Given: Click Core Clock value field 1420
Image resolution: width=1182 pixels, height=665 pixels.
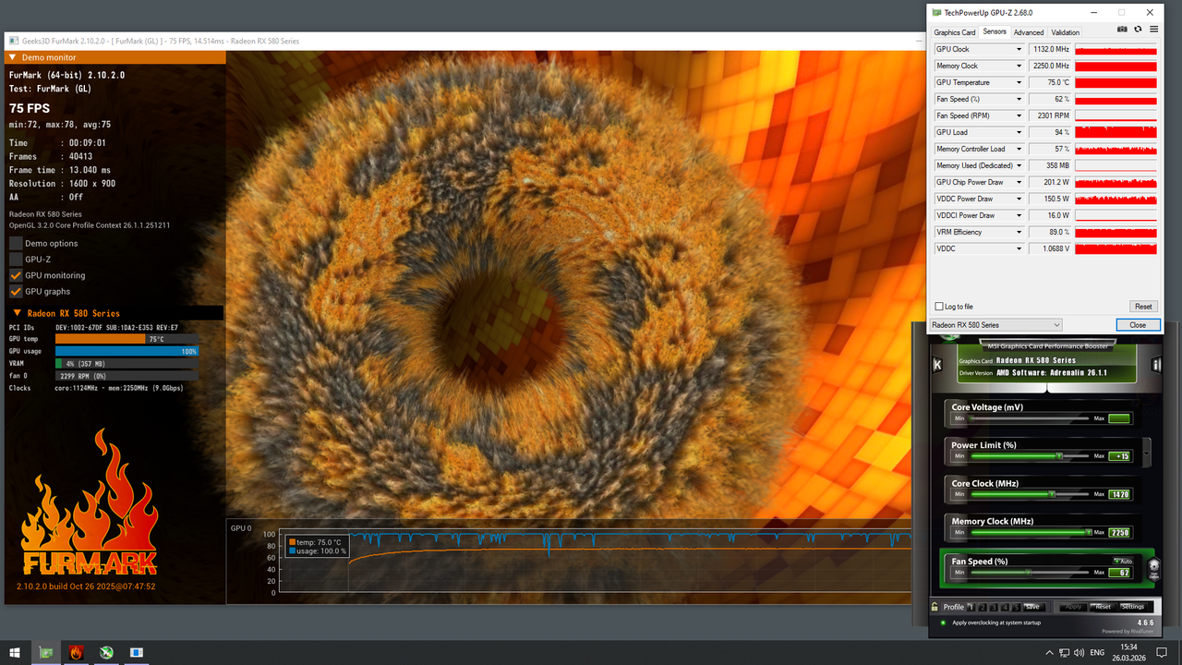Looking at the screenshot, I should point(1119,494).
